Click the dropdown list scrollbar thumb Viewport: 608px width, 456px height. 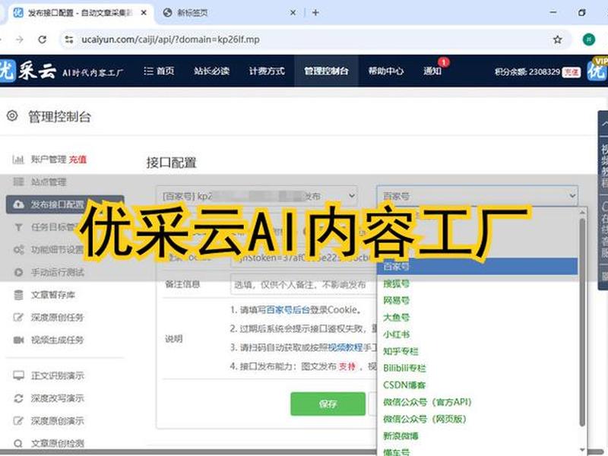pos(582,321)
